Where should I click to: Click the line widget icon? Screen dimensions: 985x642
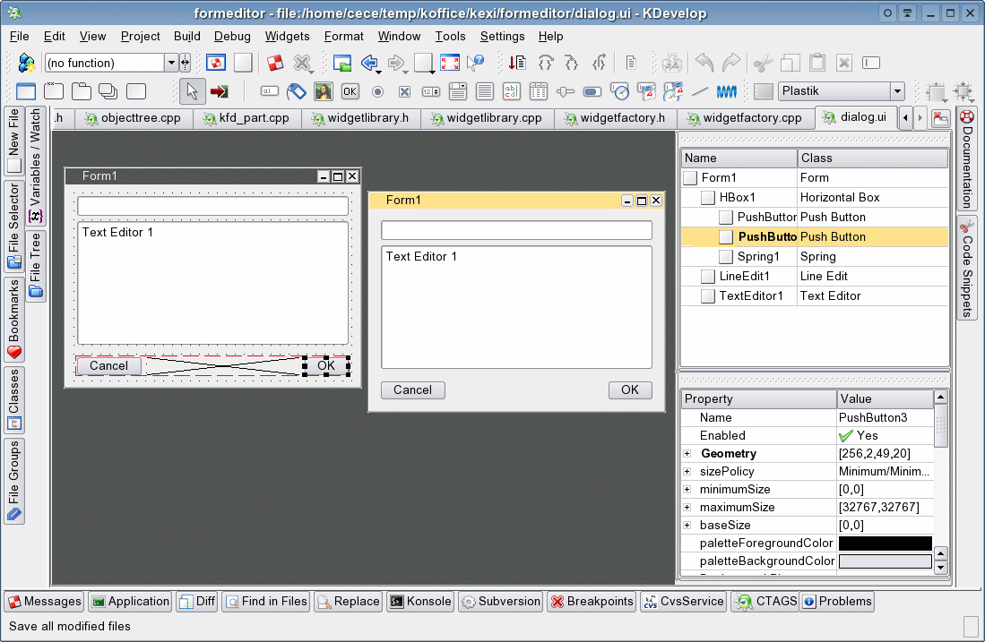click(x=701, y=91)
